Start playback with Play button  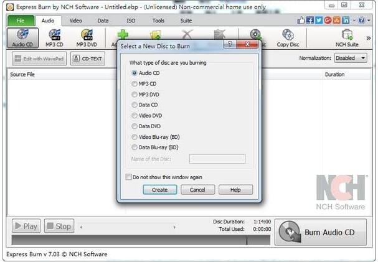coord(26,226)
